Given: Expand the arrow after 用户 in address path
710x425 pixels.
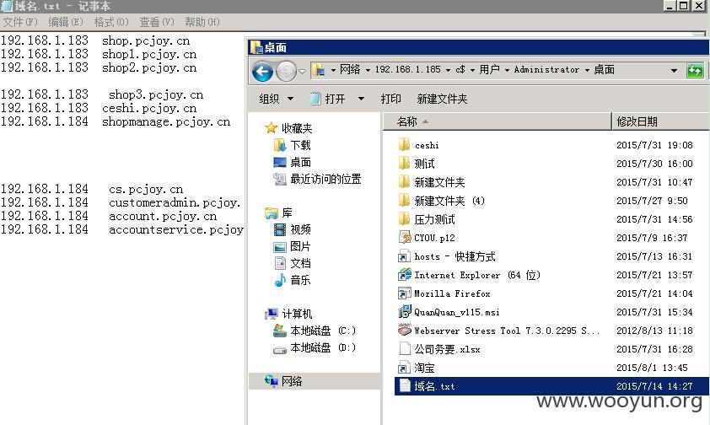Looking at the screenshot, I should pos(507,70).
